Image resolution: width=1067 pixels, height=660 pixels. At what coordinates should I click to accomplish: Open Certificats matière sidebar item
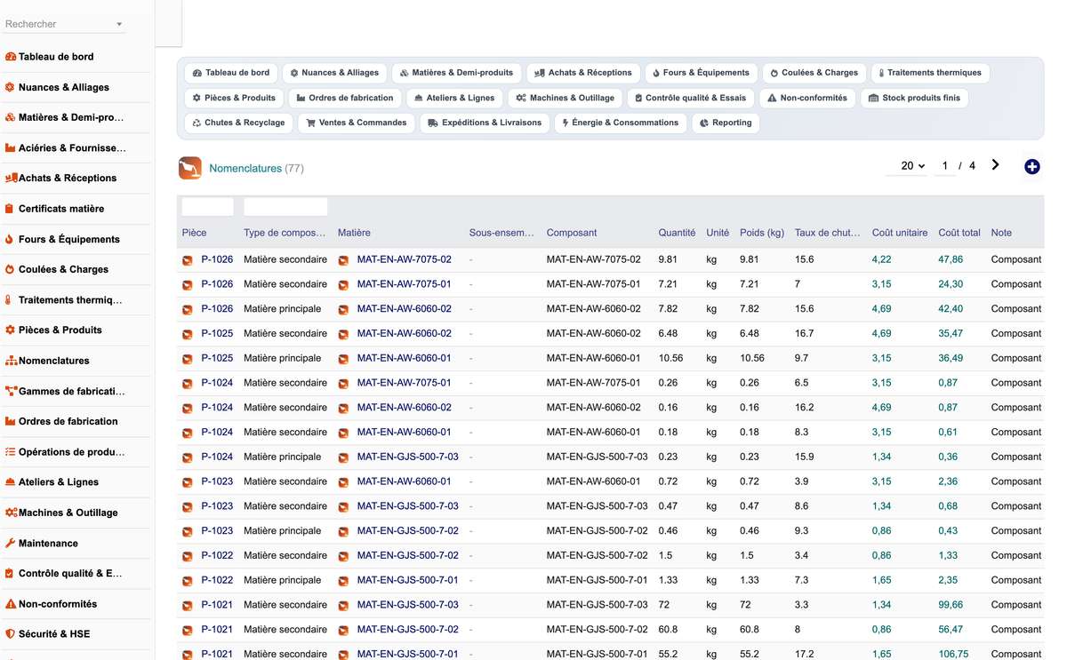[x=61, y=209]
